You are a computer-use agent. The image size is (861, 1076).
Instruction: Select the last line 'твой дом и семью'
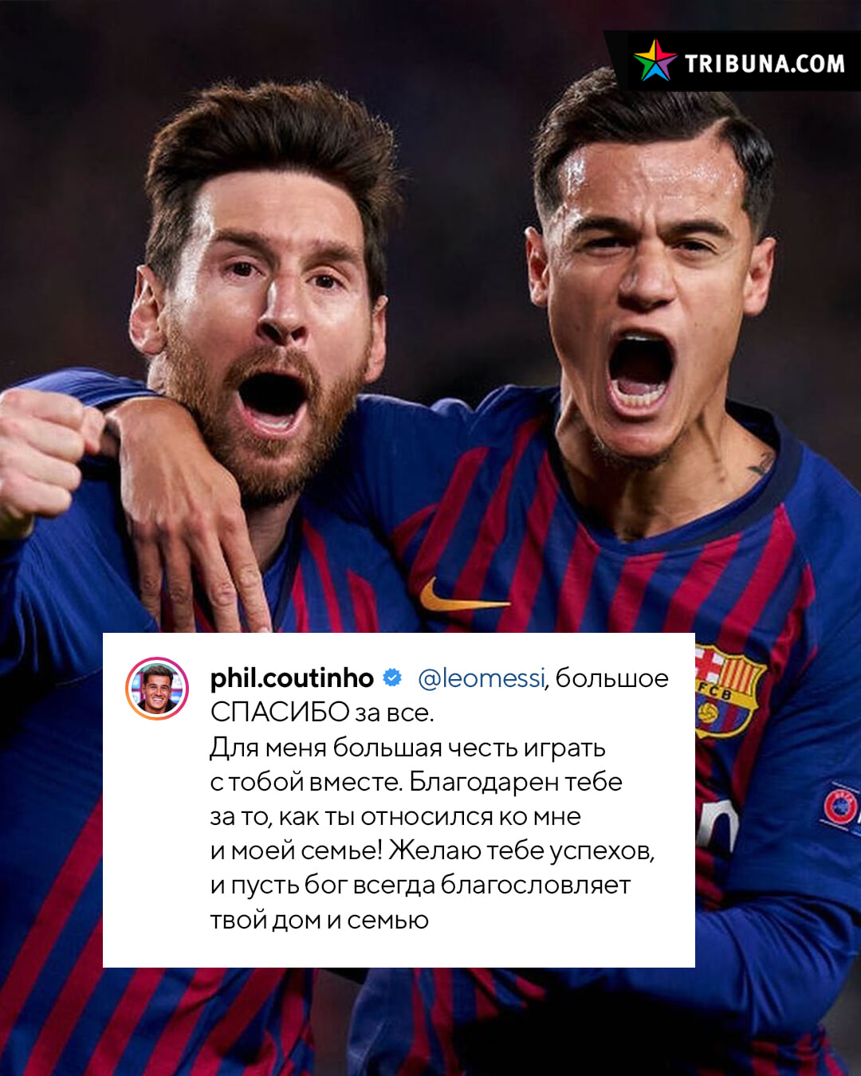(x=319, y=920)
